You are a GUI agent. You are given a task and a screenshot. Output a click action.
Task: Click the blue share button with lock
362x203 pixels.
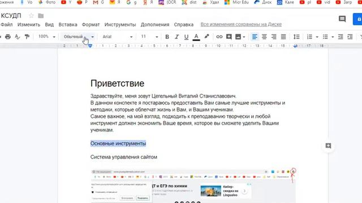(357, 19)
